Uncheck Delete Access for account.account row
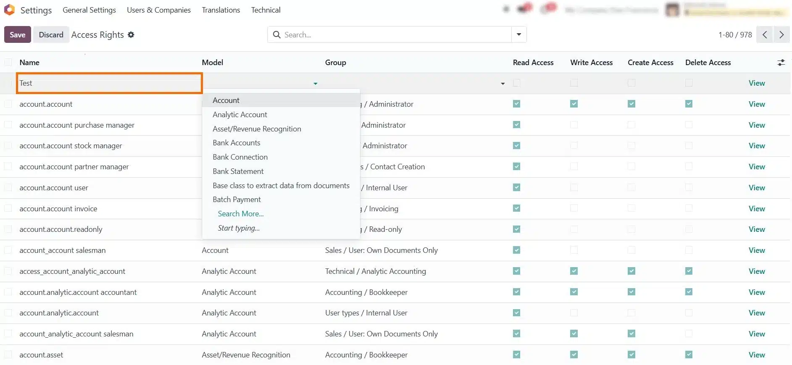Viewport: 792px width, 365px height. (x=689, y=104)
